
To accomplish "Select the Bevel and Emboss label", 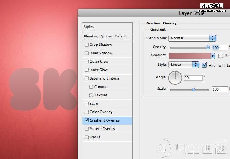I will coord(104,78).
